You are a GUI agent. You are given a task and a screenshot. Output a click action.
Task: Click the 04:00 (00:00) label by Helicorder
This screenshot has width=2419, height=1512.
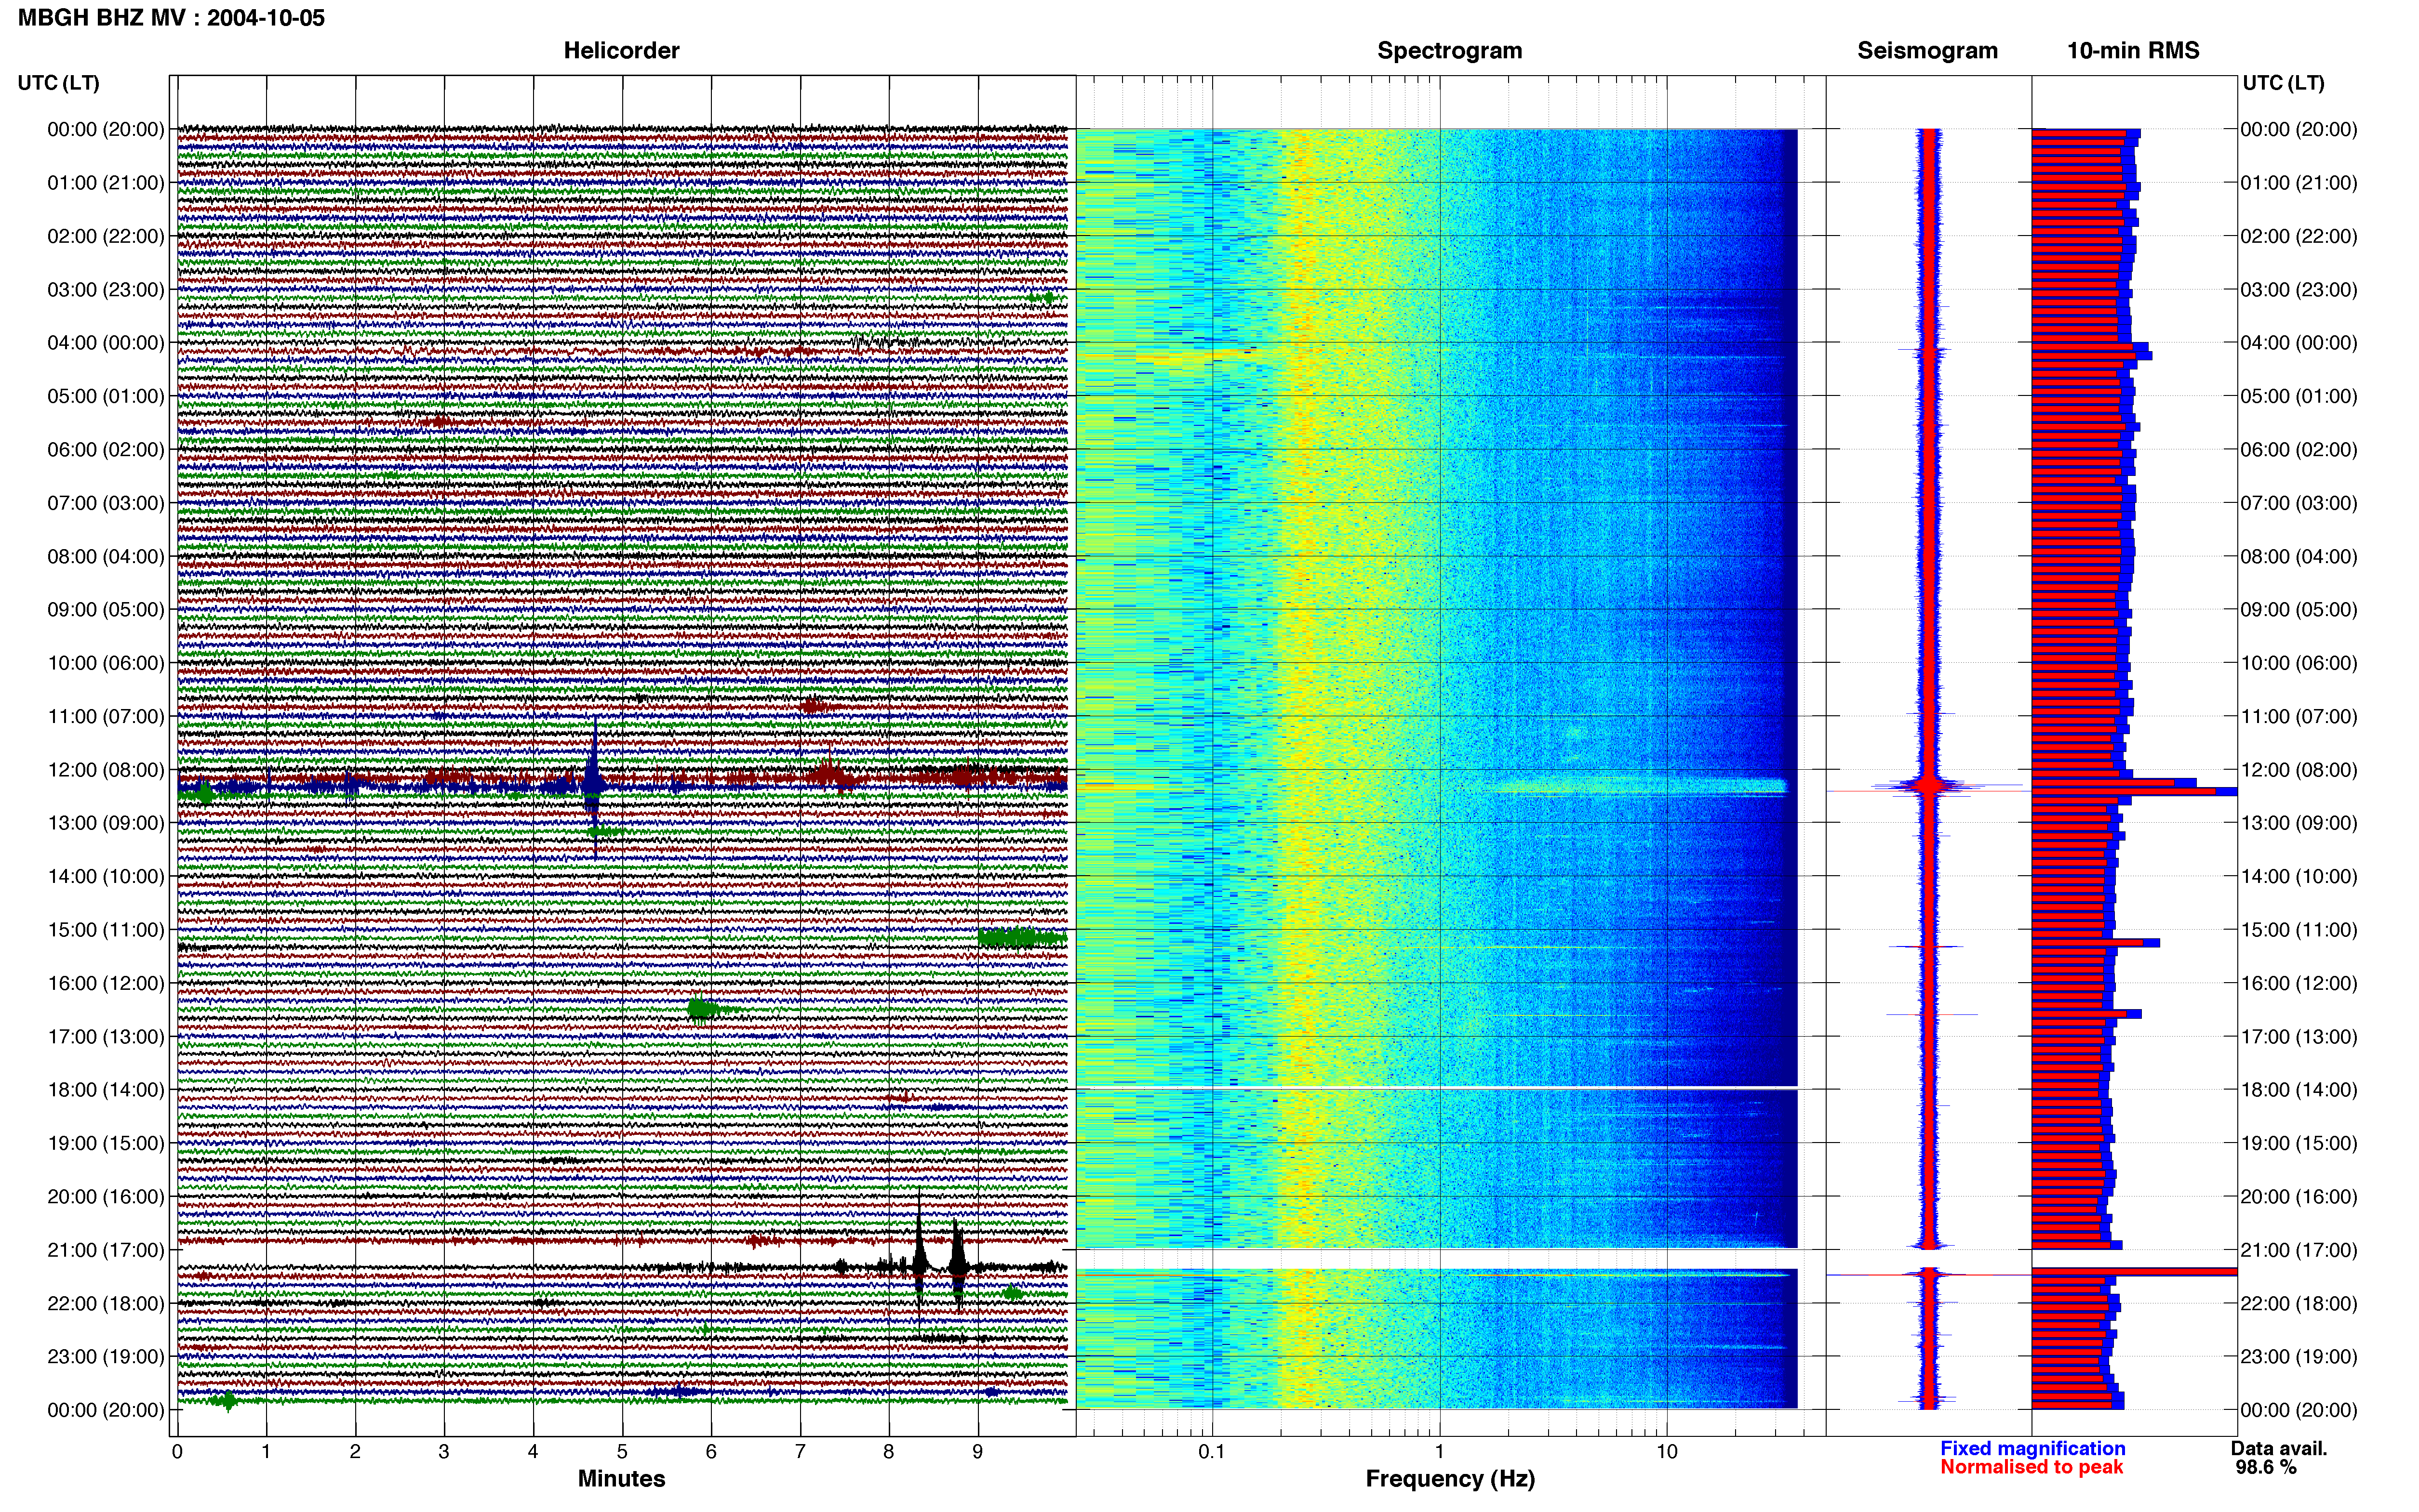pyautogui.click(x=106, y=343)
